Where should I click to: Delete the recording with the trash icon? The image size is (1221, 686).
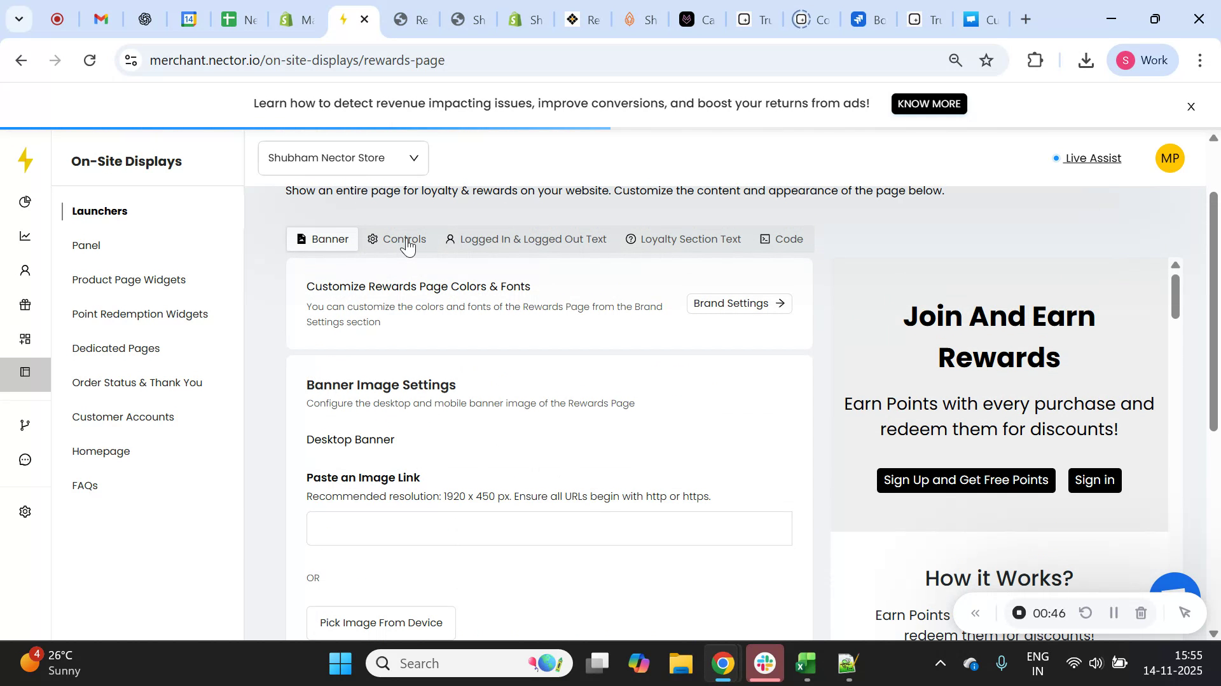pyautogui.click(x=1141, y=612)
